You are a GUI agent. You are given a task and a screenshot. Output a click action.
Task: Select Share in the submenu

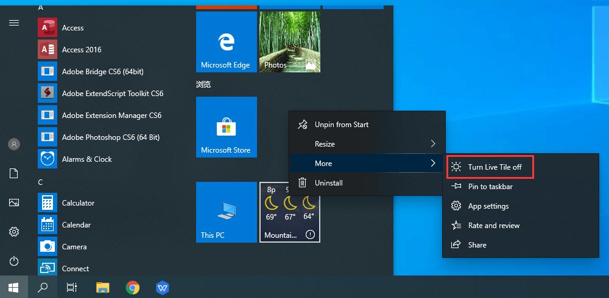point(521,245)
